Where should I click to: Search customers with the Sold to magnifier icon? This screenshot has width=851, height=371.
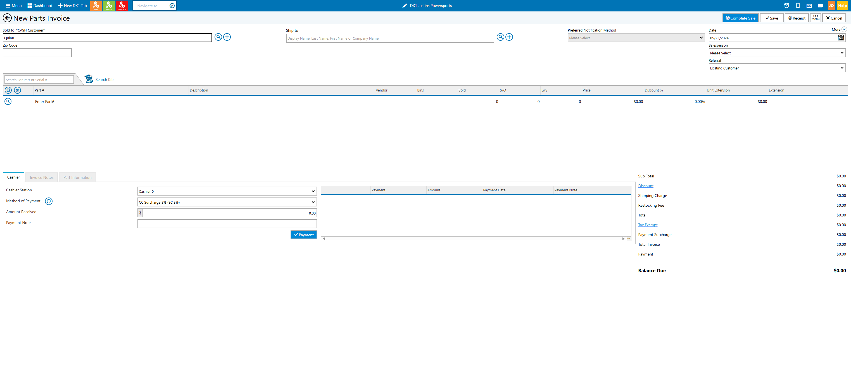[218, 37]
